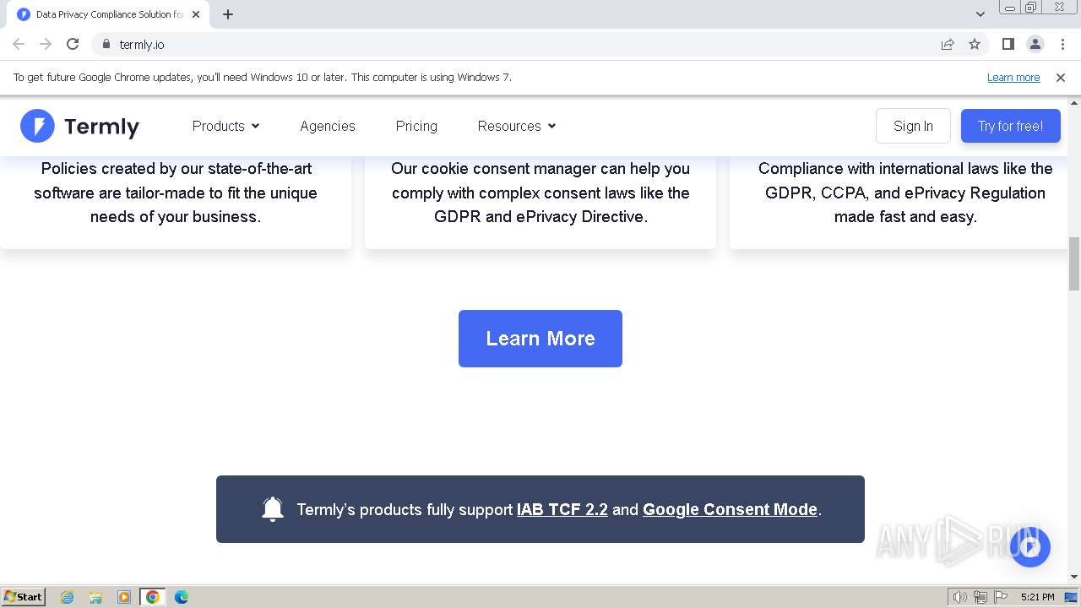
Task: Click scrollbar down arrow
Action: [1074, 577]
